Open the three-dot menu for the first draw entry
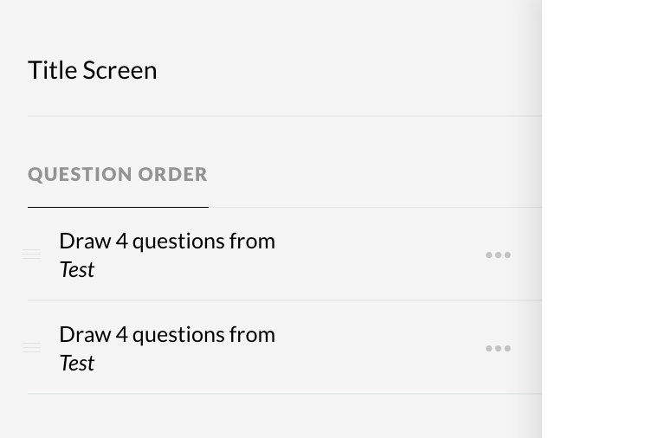This screenshot has height=438, width=646. 498,255
